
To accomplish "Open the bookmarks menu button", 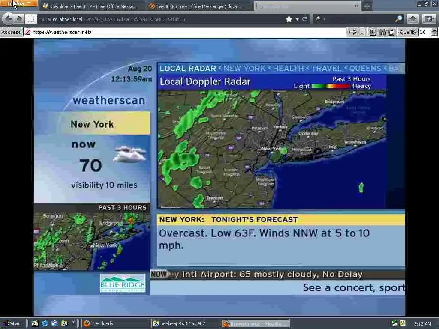I will coord(429,19).
